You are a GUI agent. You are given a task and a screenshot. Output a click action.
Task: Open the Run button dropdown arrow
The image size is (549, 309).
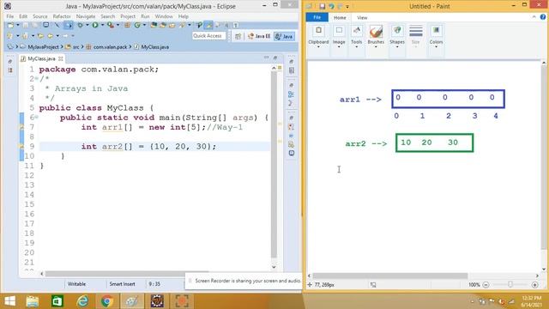click(x=102, y=25)
